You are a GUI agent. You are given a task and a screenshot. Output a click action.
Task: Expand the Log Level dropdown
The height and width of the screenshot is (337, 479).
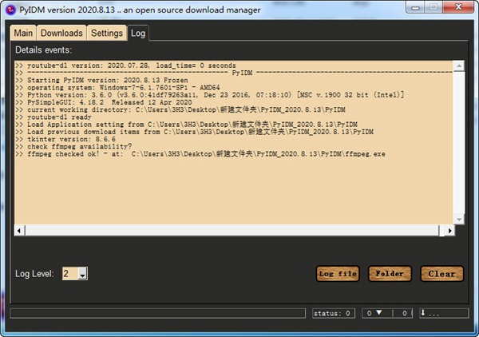pos(82,273)
